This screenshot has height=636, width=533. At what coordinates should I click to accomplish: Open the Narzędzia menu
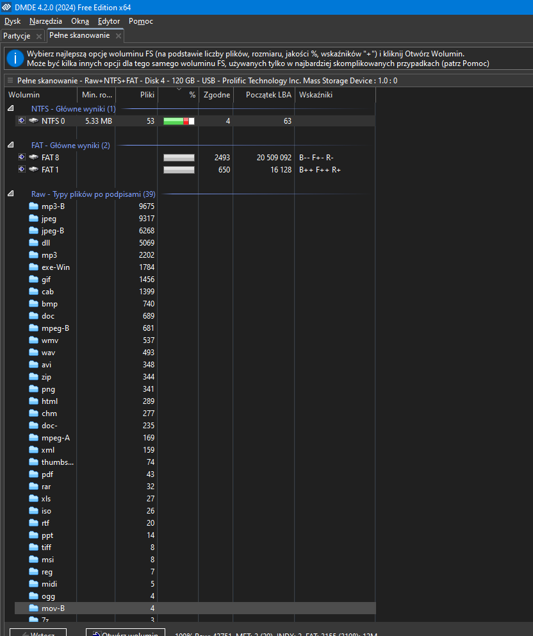click(45, 21)
